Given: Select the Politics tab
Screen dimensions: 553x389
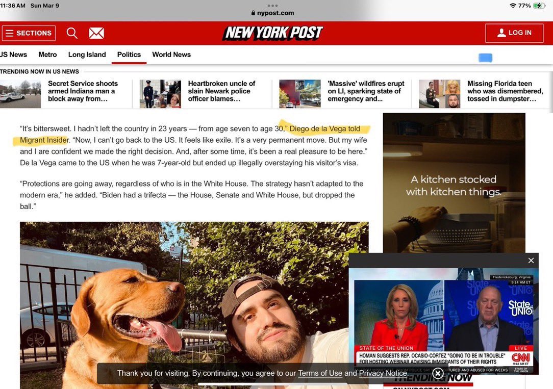Looking at the screenshot, I should click(129, 55).
